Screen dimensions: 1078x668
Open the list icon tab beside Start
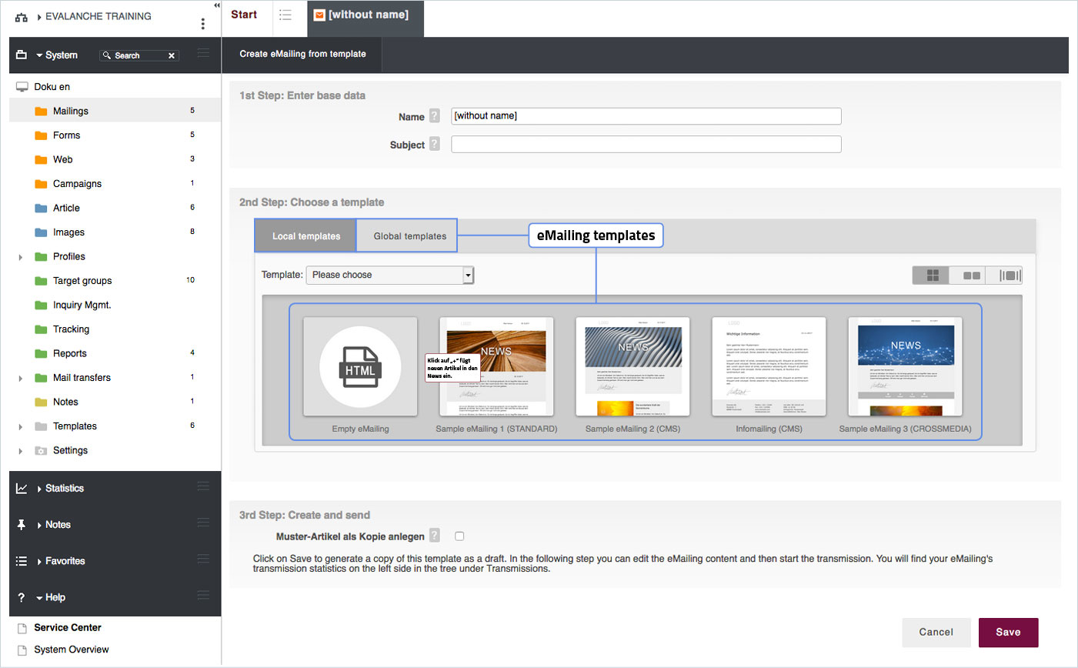click(285, 15)
